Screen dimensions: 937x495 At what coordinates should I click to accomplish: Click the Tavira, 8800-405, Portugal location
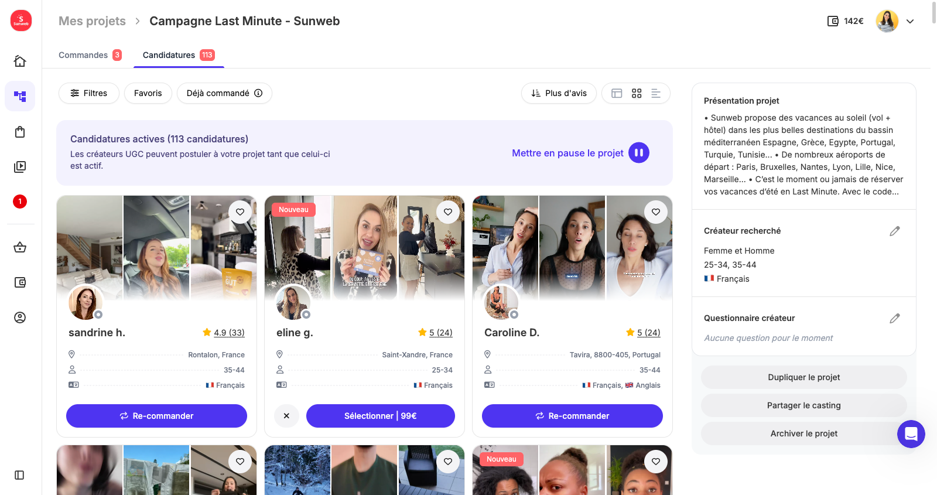pos(615,355)
